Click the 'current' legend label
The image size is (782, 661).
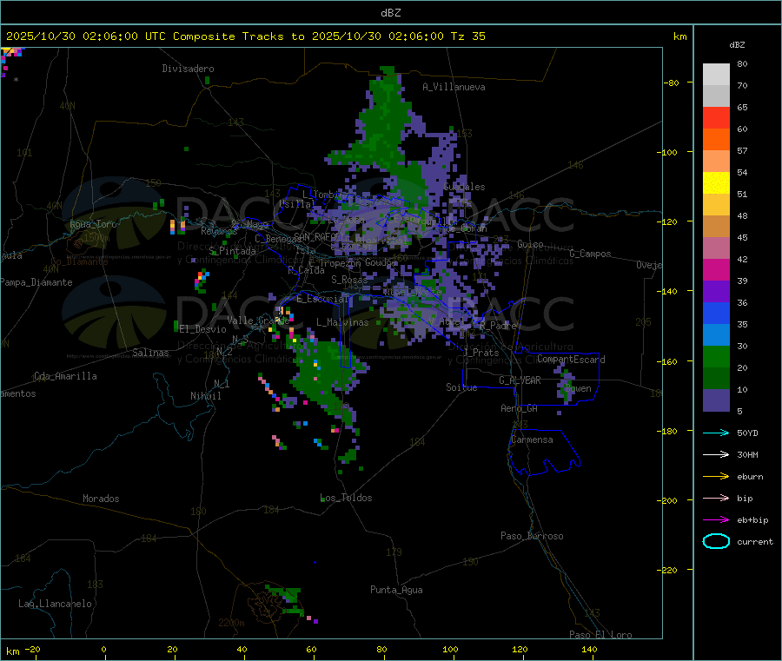coord(755,541)
